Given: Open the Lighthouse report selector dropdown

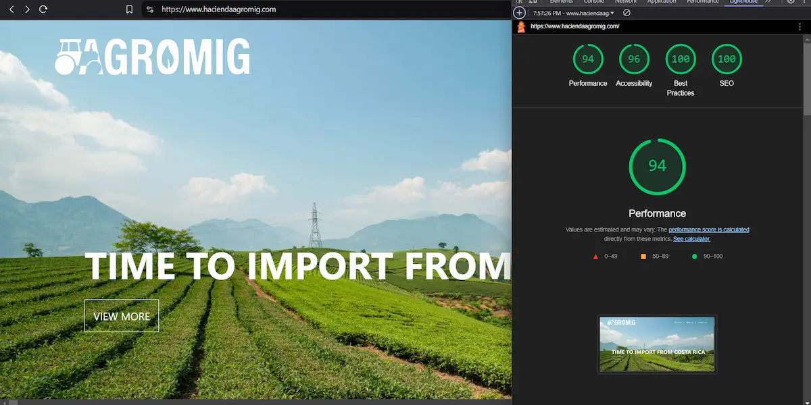Looking at the screenshot, I should [573, 13].
